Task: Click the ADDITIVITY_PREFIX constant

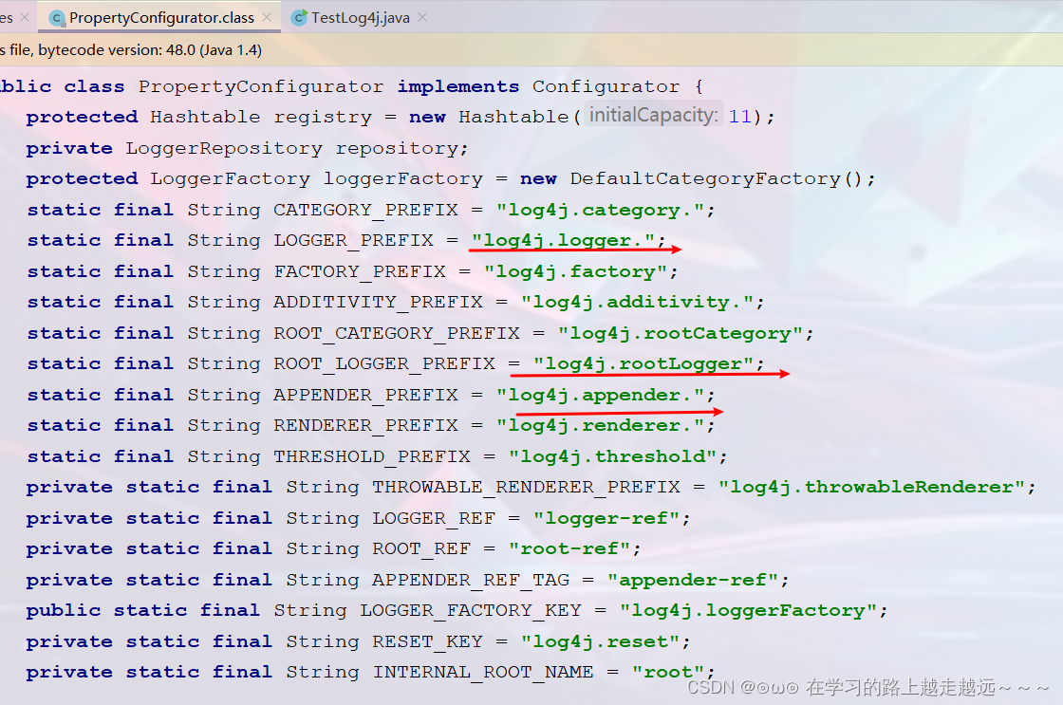Action: click(x=378, y=303)
